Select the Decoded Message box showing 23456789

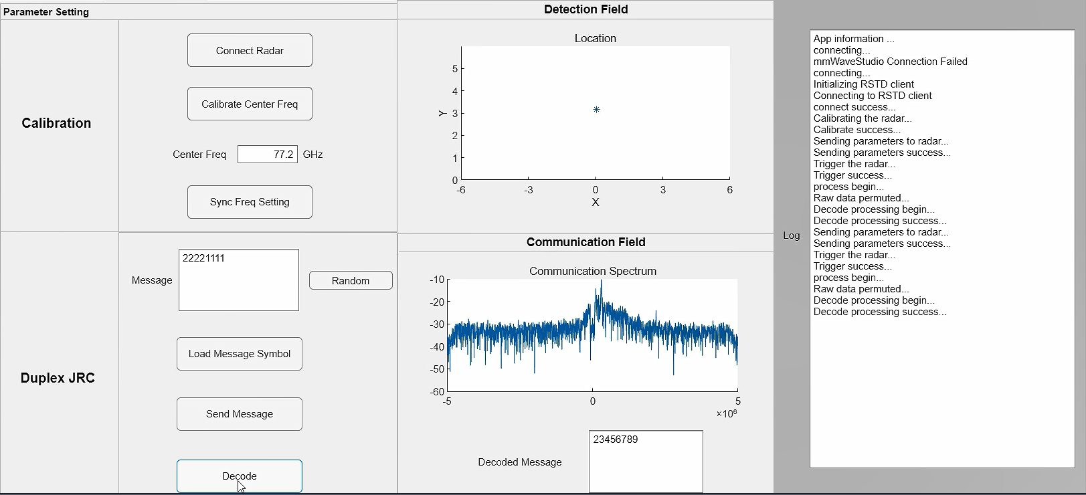coord(646,462)
